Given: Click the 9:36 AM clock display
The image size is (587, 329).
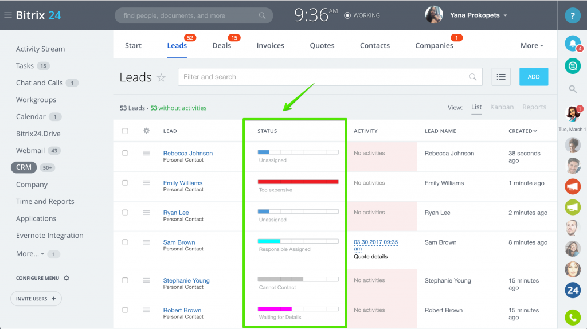Looking at the screenshot, I should [316, 15].
